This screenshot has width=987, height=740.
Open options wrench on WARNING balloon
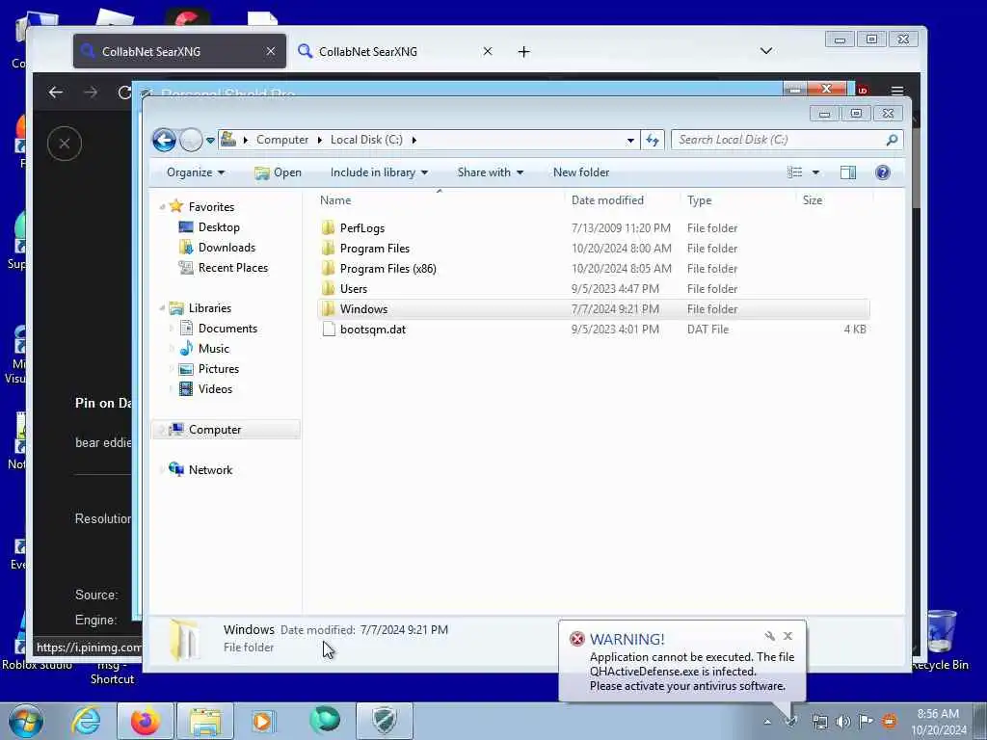coord(769,636)
